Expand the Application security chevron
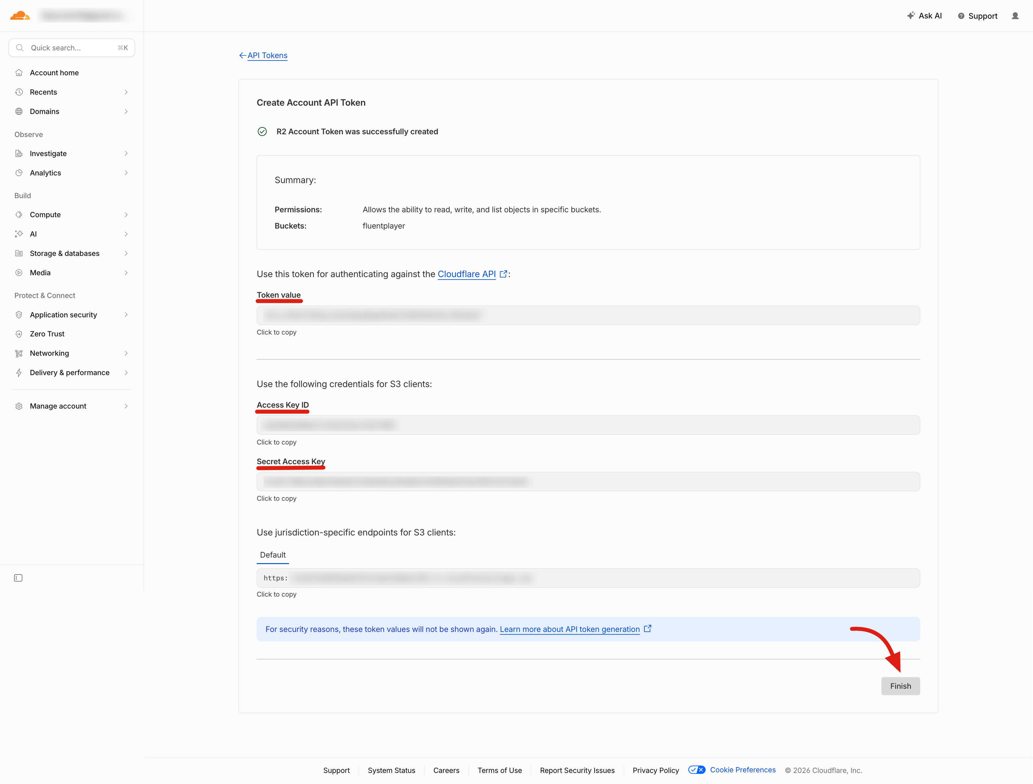The width and height of the screenshot is (1033, 784). (126, 315)
